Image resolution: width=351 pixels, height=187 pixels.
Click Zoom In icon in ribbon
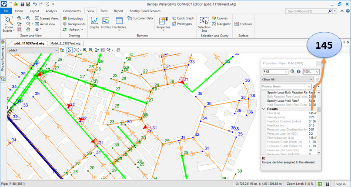click(19, 18)
